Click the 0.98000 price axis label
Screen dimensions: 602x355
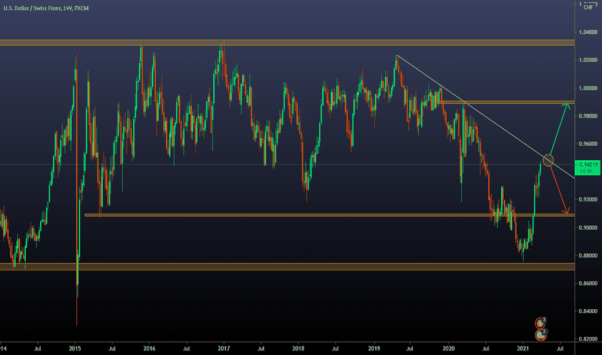588,116
